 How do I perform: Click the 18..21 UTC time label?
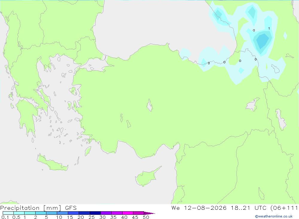point(249,208)
